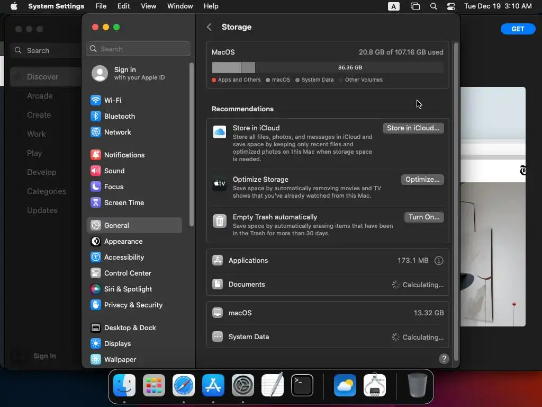
Task: Open the Storage help question mark
Action: click(444, 359)
